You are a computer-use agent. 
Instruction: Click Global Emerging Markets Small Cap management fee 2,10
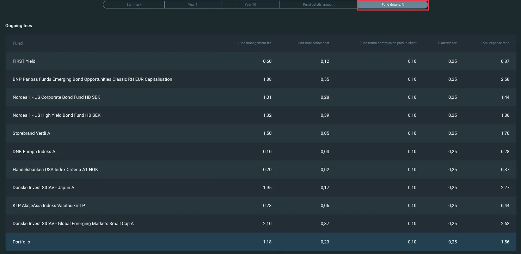(x=267, y=224)
